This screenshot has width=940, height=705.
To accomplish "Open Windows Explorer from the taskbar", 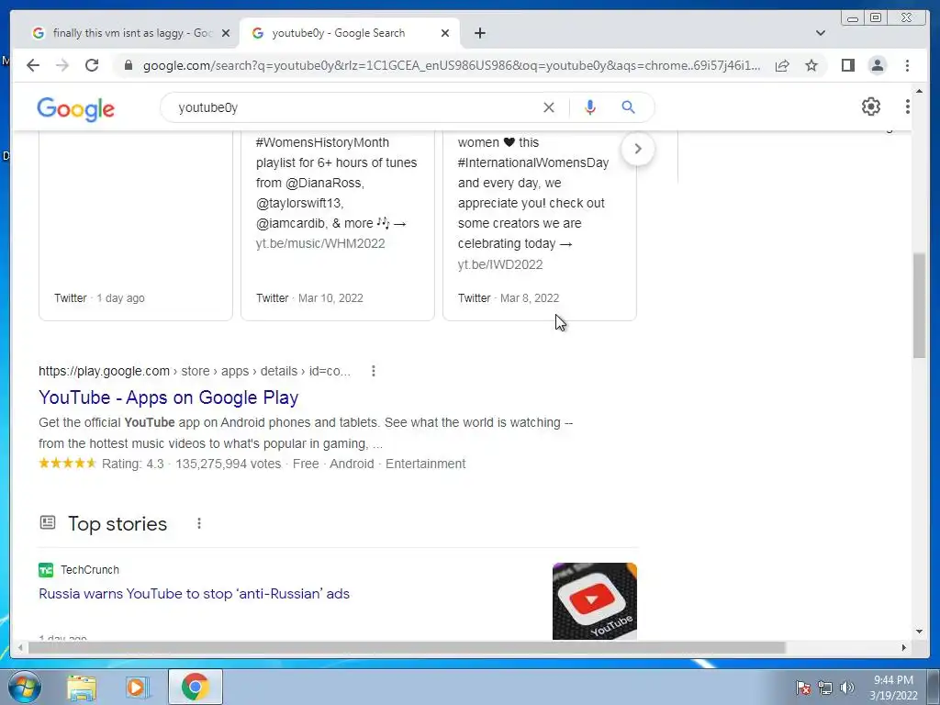I will 82,687.
